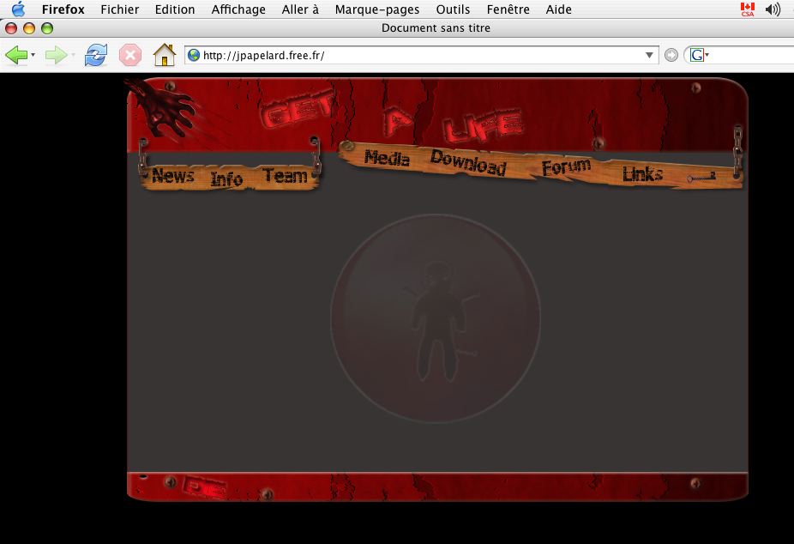Click the Go button beside the address bar
This screenshot has width=794, height=544.
pyautogui.click(x=671, y=56)
